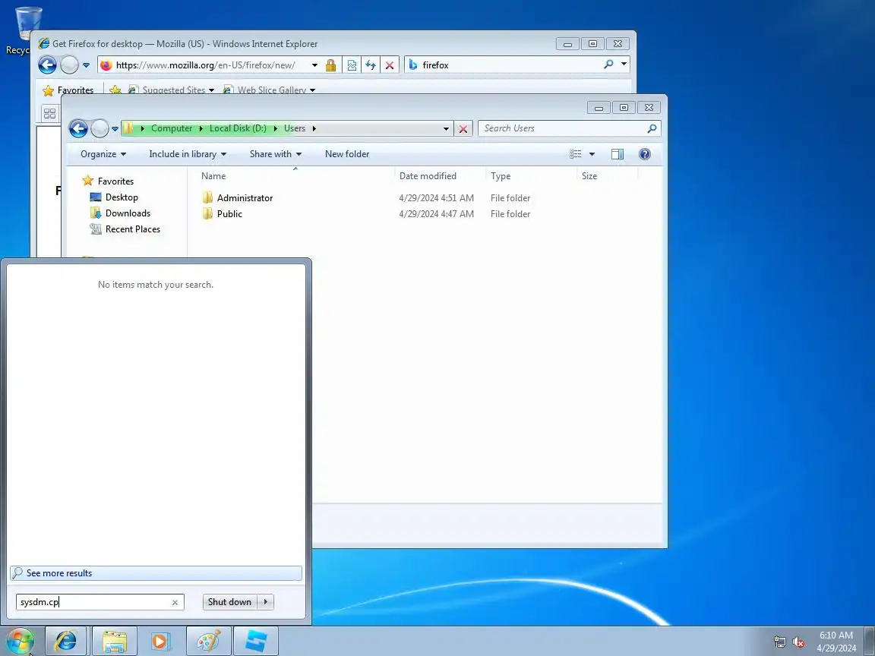Toggle the preview pane icon
Viewport: 875px width, 656px height.
point(618,154)
